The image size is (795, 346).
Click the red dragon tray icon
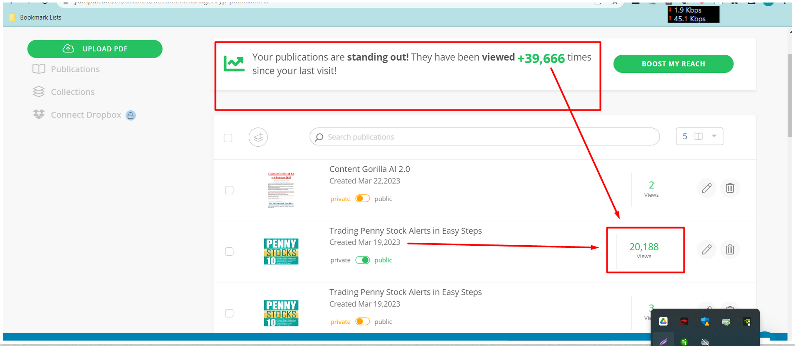coord(684,321)
